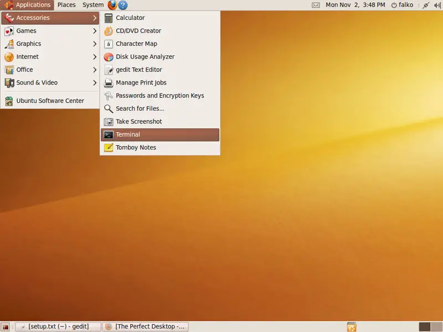
Task: Expand the Games submenu arrow
Action: [95, 31]
